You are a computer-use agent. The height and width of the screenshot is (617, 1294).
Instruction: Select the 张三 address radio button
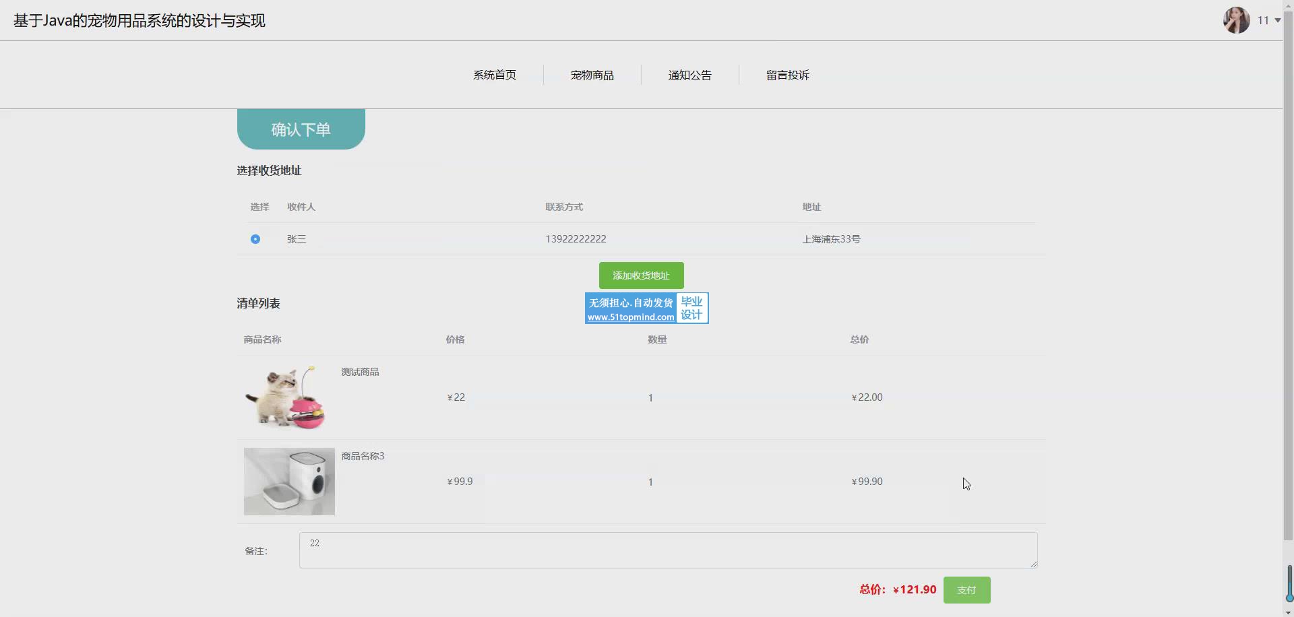[255, 239]
